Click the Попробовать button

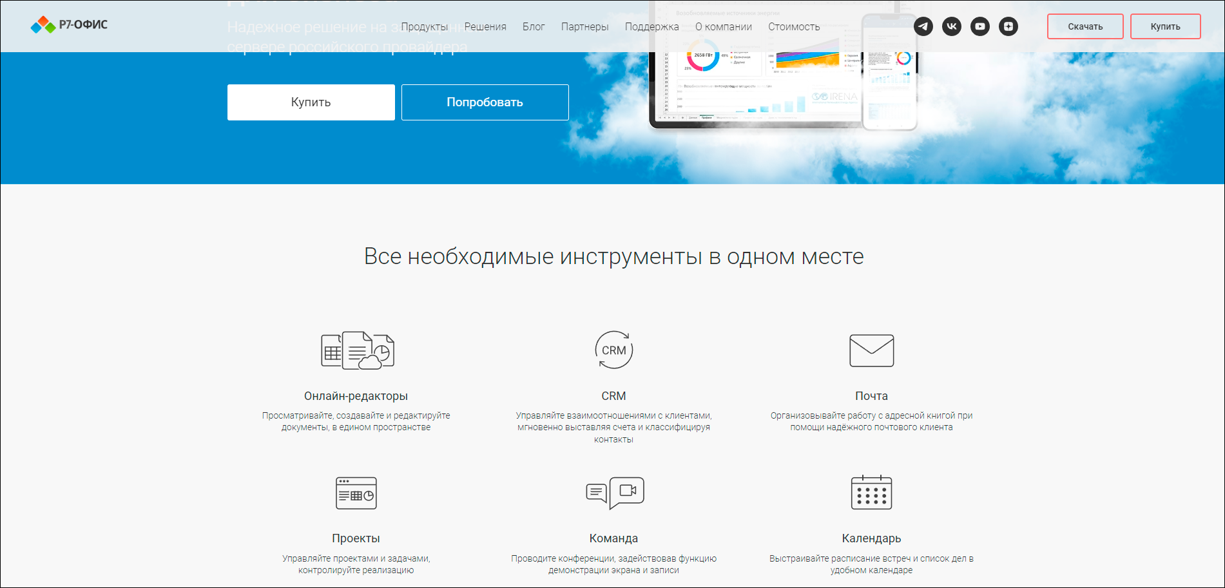coord(485,102)
